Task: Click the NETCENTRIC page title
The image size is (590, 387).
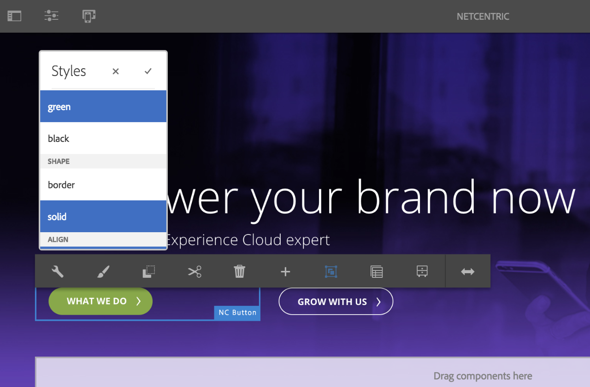Action: (x=483, y=17)
